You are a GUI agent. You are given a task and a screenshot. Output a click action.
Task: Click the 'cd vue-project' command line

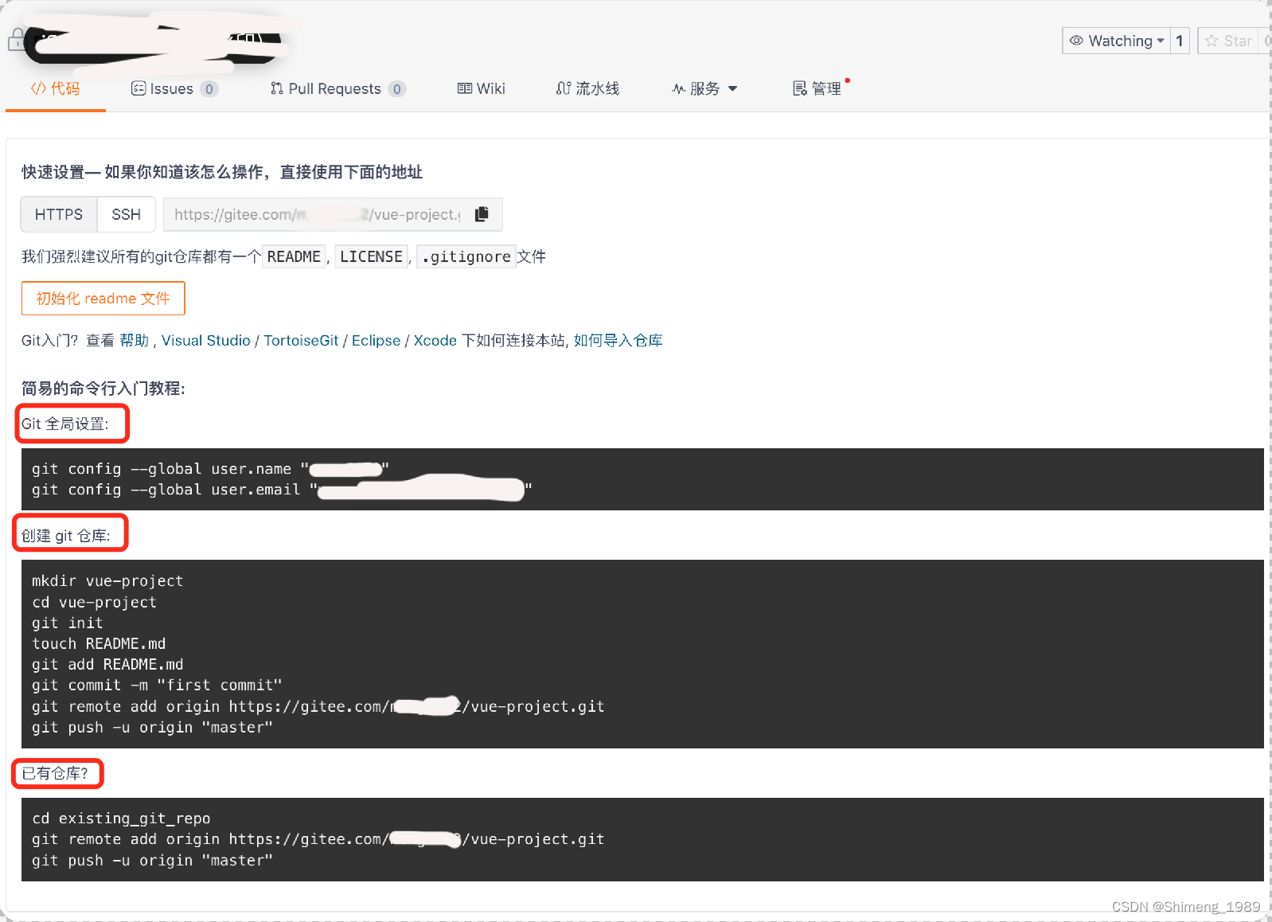94,602
